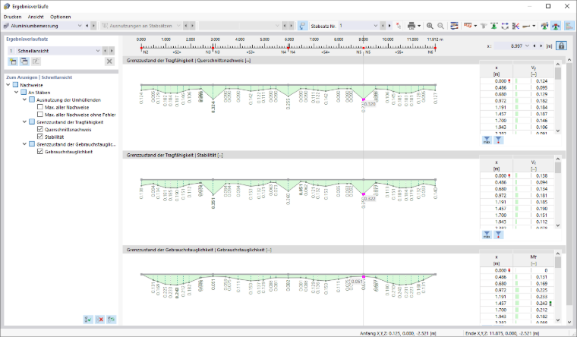This screenshot has height=337, width=577.
Task: Zoom in with the magnifier plus icon
Action: 430,26
